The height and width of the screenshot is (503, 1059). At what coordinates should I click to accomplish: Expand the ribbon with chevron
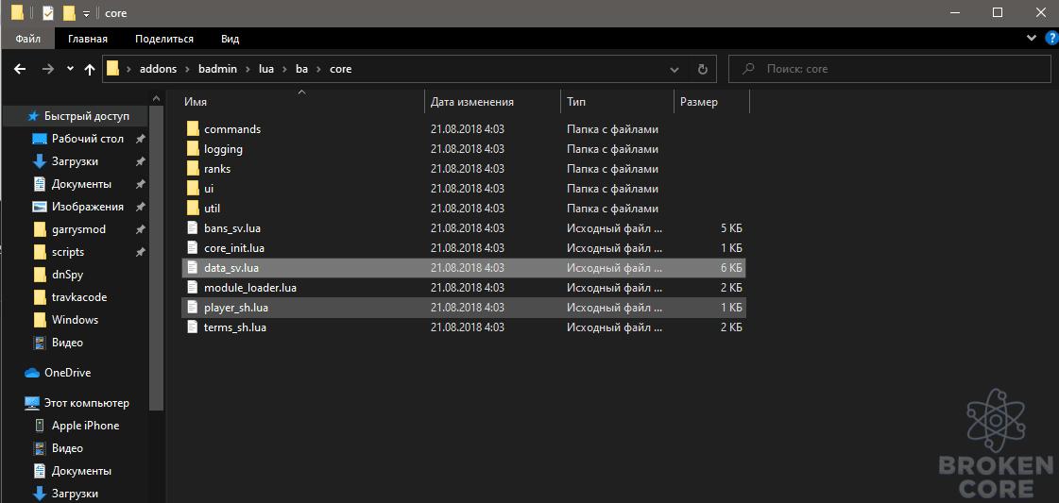1032,38
